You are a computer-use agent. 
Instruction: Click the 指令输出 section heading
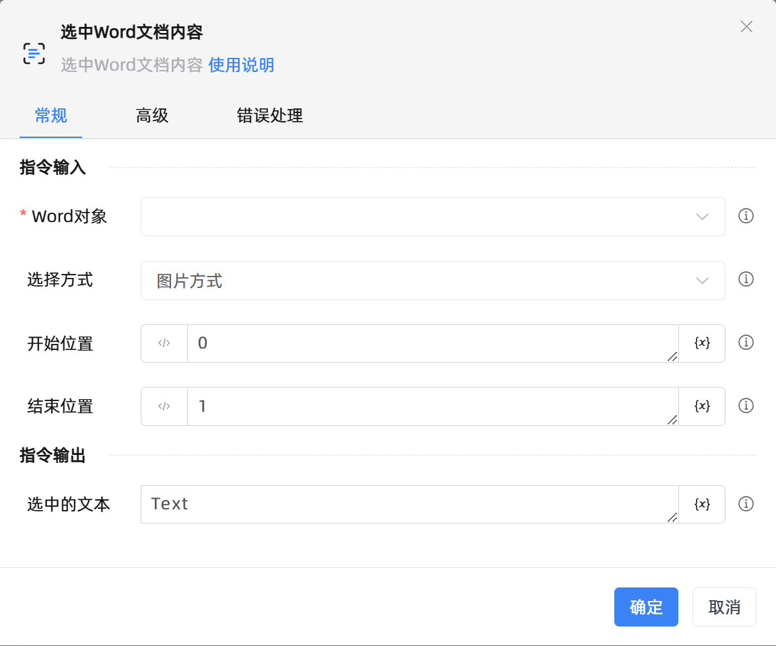[53, 455]
